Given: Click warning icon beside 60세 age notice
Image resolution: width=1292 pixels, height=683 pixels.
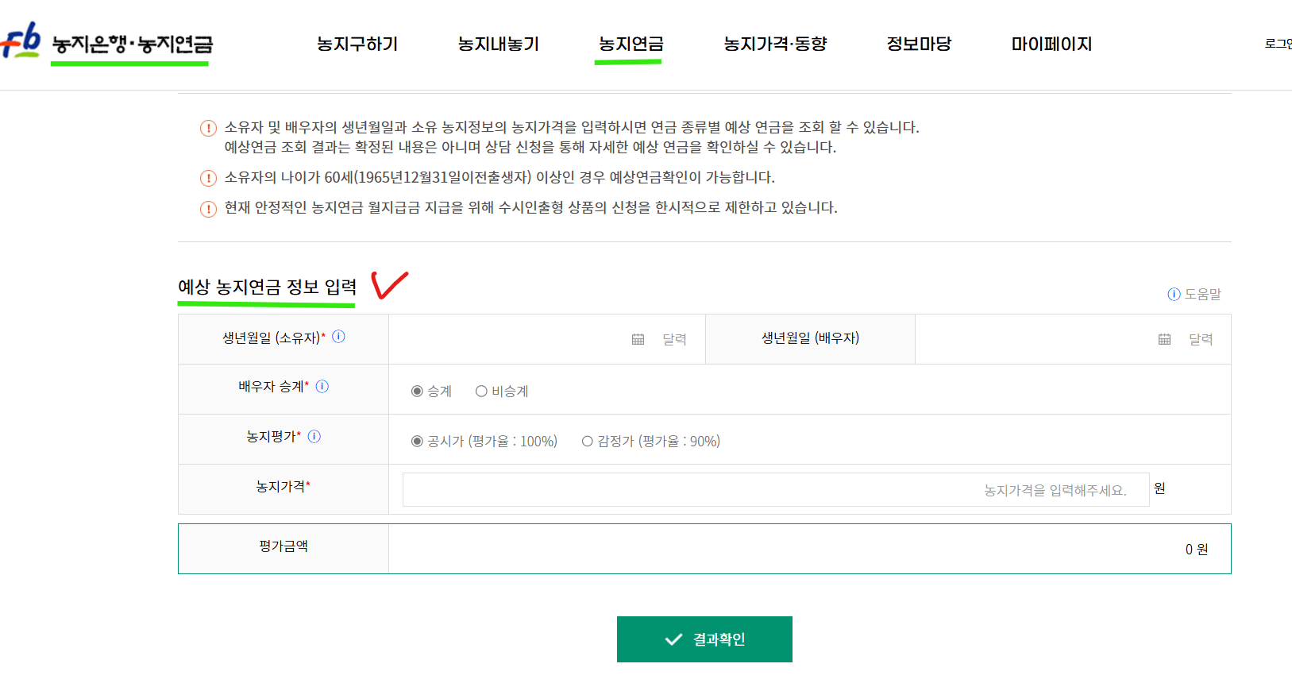Looking at the screenshot, I should point(208,178).
